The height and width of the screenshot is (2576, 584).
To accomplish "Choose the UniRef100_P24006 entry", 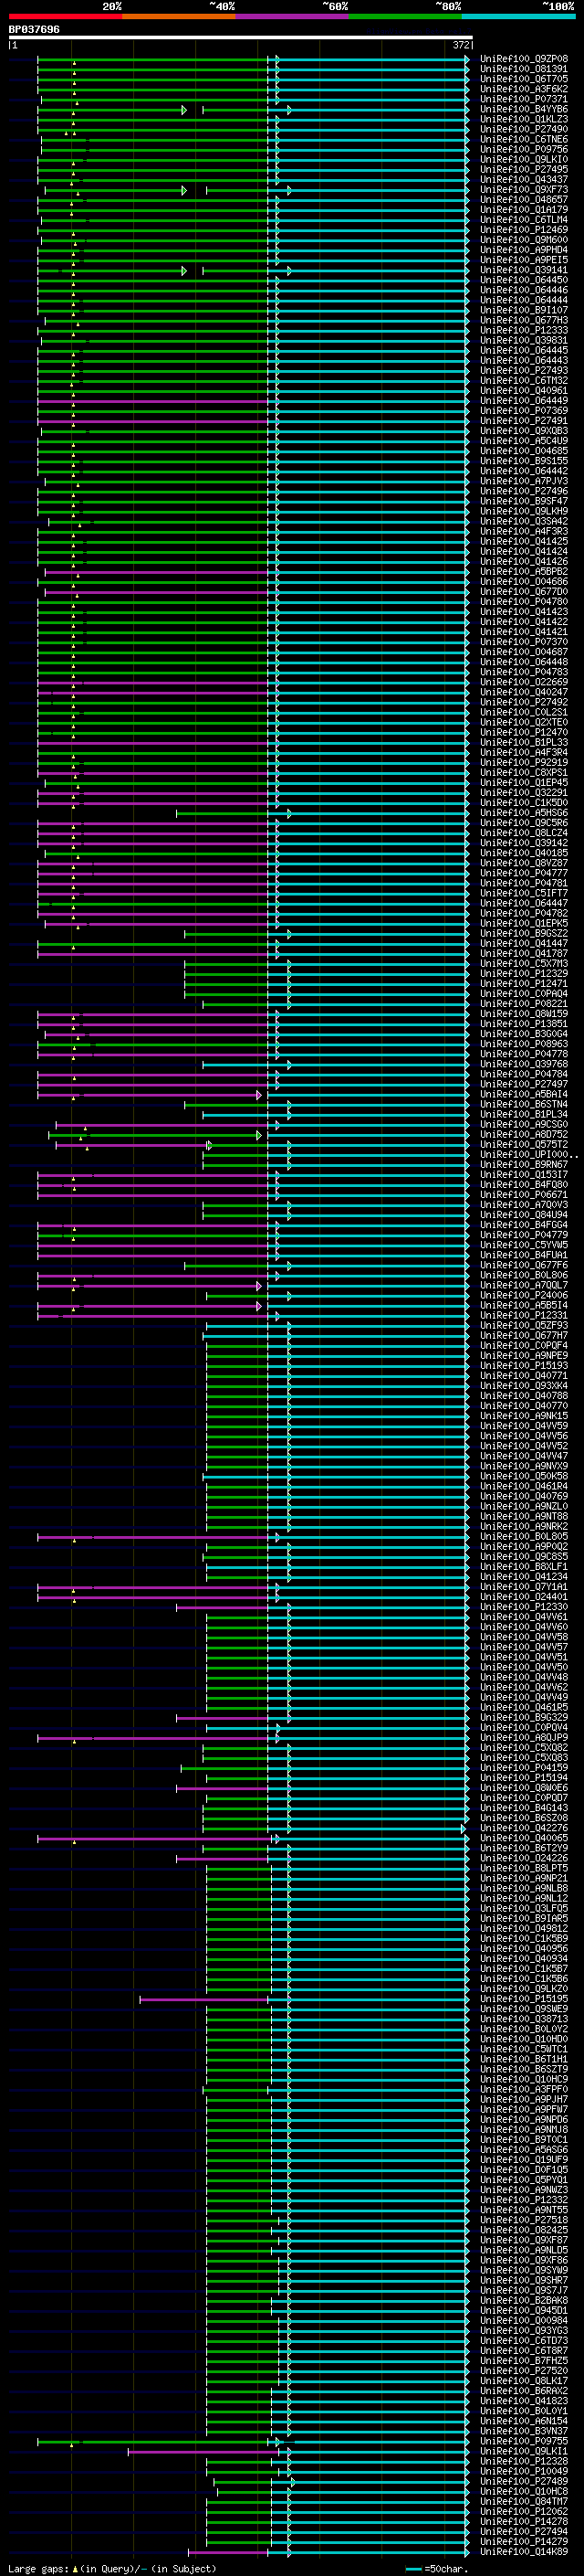I will pos(524,1295).
